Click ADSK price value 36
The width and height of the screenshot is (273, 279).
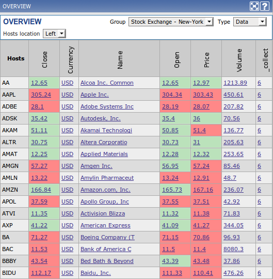(197, 118)
